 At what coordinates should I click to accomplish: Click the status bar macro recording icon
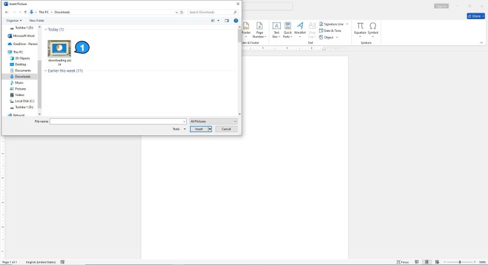[x=62, y=262]
